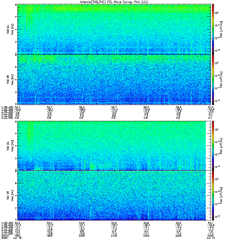Click the X_RE_GSE value '53.4'
The image size is (225, 240).
49,223
